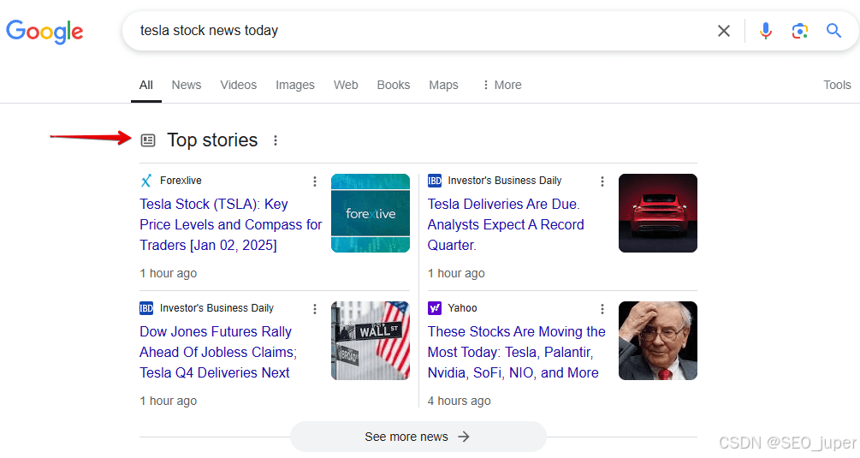This screenshot has height=458, width=860.
Task: Click the Forexlive source name
Action: [x=181, y=181]
